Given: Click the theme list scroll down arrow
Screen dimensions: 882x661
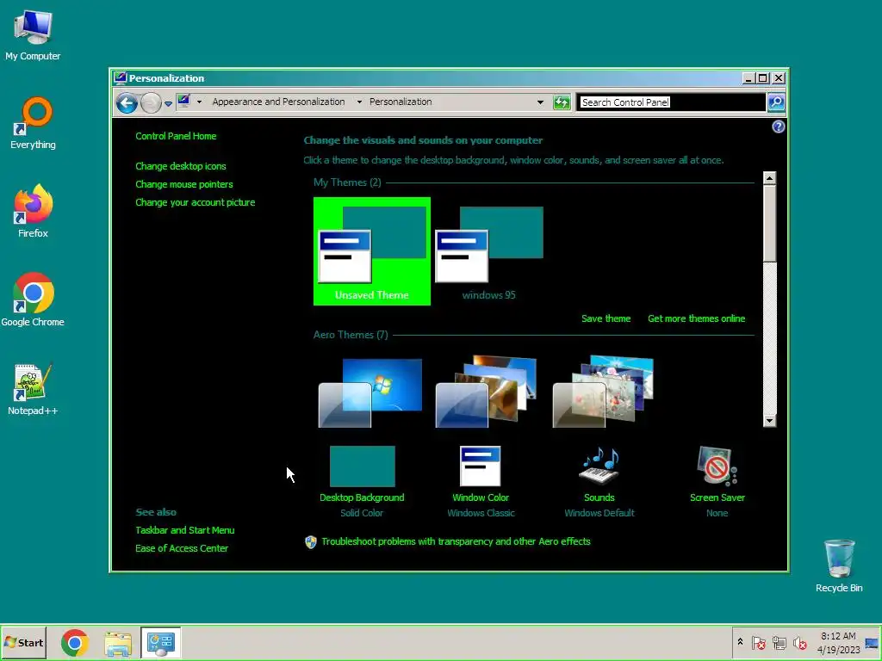Looking at the screenshot, I should pyautogui.click(x=769, y=420).
